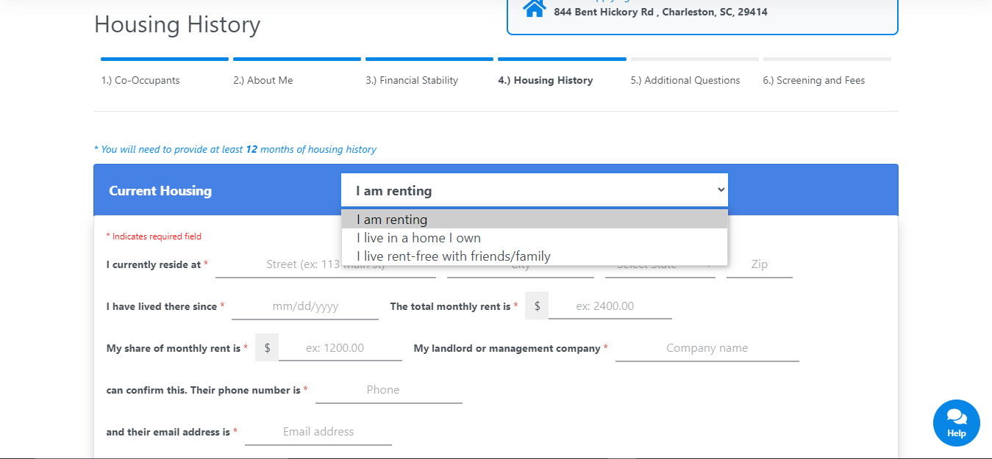Screen dimensions: 992x459
Task: Click the 'lived there since' date field
Action: coord(305,306)
